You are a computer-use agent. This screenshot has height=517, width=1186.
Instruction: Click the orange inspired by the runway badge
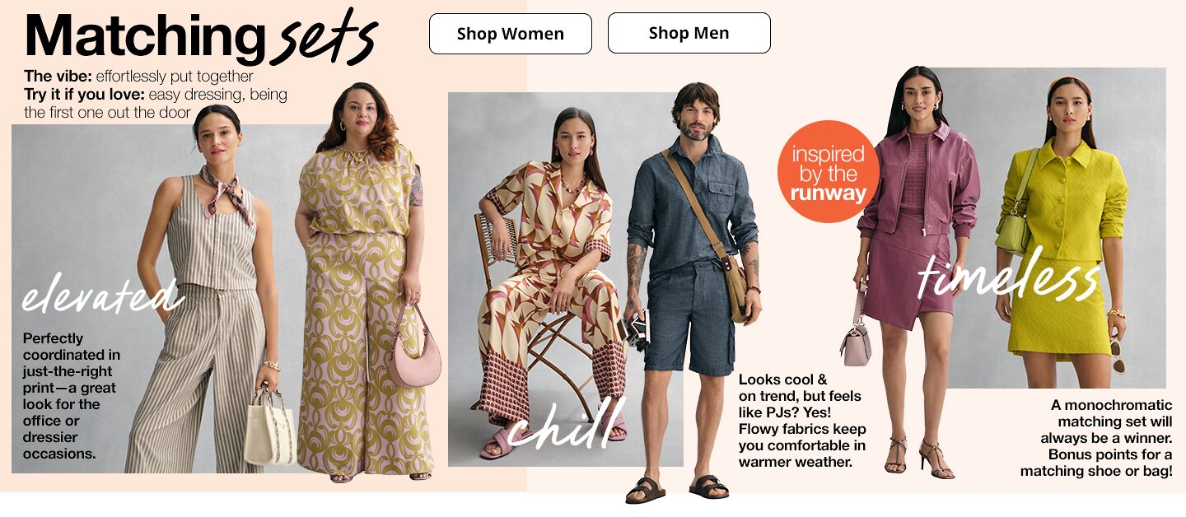(828, 172)
